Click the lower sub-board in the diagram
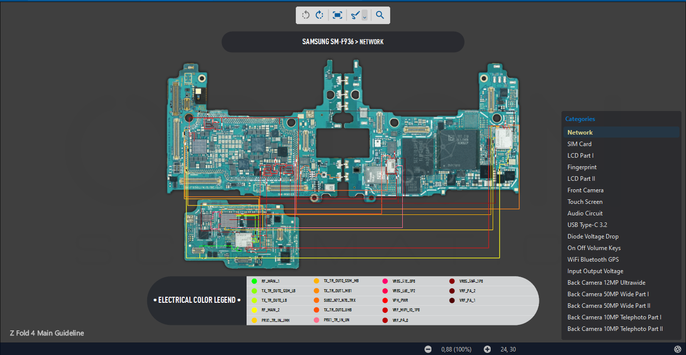This screenshot has height=355, width=686. pos(242,235)
